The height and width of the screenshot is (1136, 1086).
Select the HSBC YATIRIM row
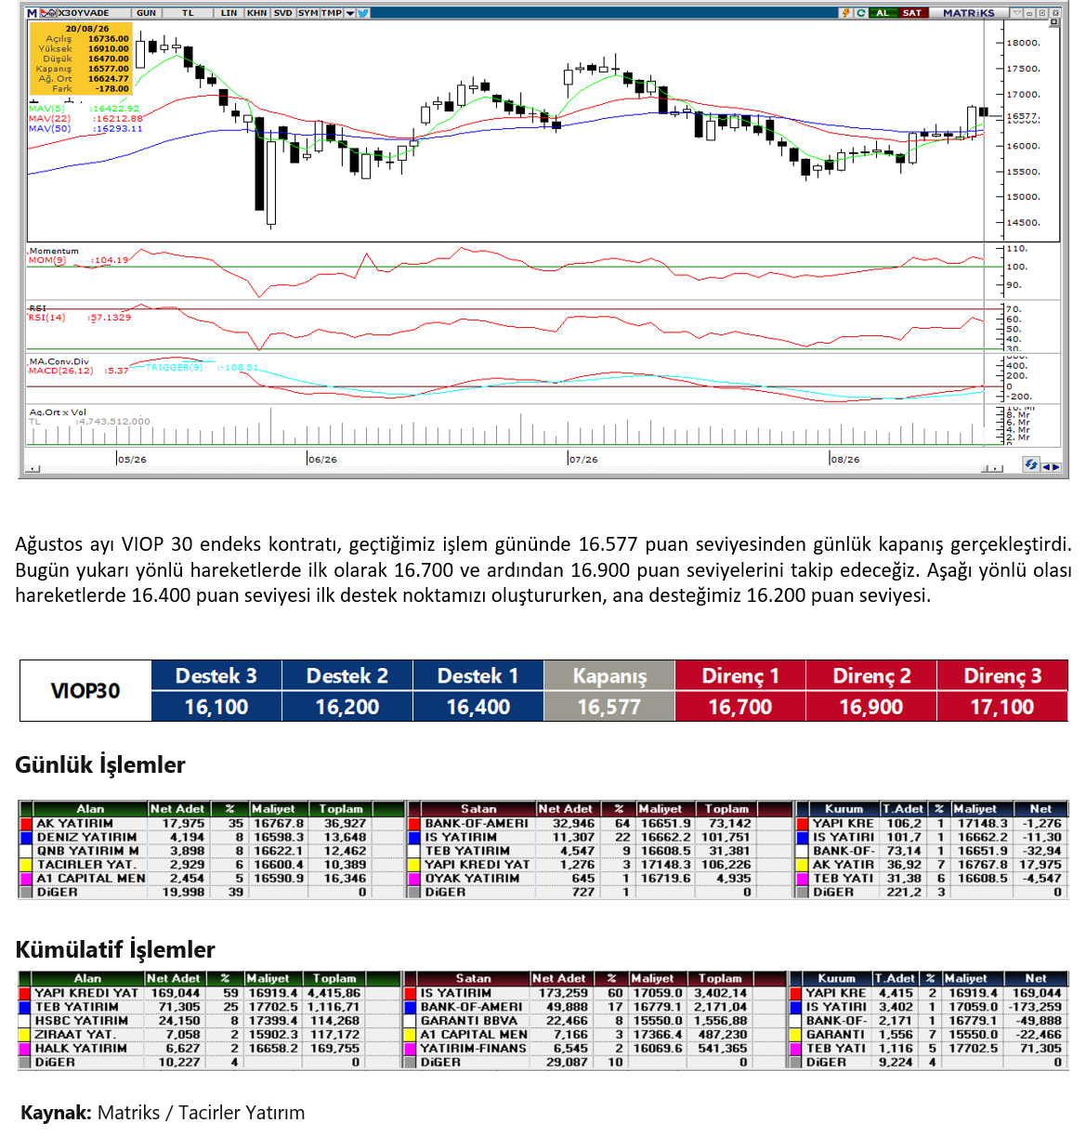[209, 1020]
